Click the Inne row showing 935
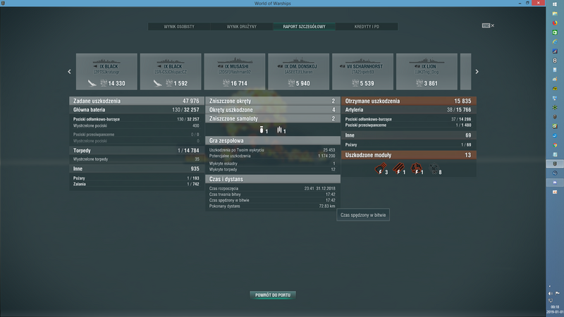The height and width of the screenshot is (317, 564). (137, 168)
